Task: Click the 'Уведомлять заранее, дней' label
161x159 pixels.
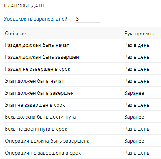Action: tap(36, 19)
